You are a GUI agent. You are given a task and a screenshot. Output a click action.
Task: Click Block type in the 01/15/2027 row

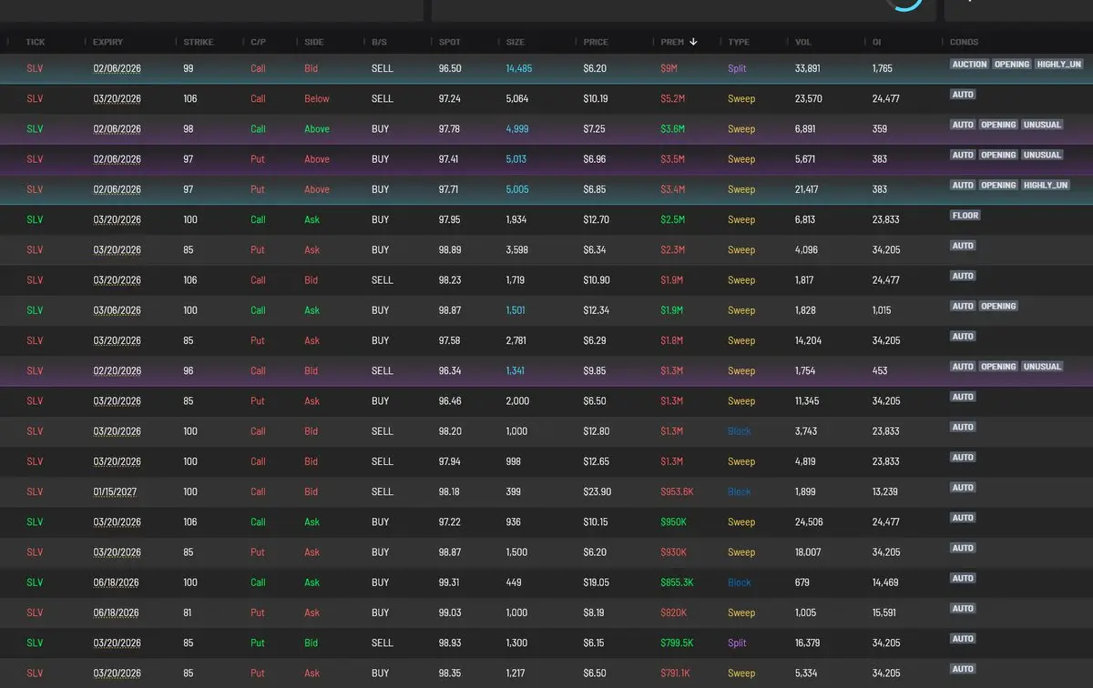tap(740, 491)
